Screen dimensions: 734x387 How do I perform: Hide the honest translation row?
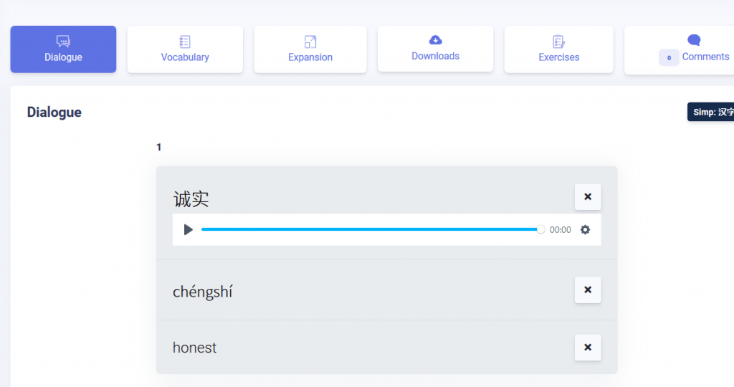click(x=588, y=347)
